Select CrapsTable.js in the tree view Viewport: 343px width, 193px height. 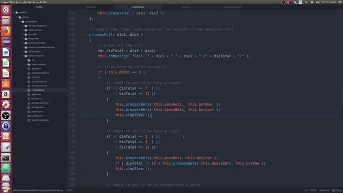38,90
